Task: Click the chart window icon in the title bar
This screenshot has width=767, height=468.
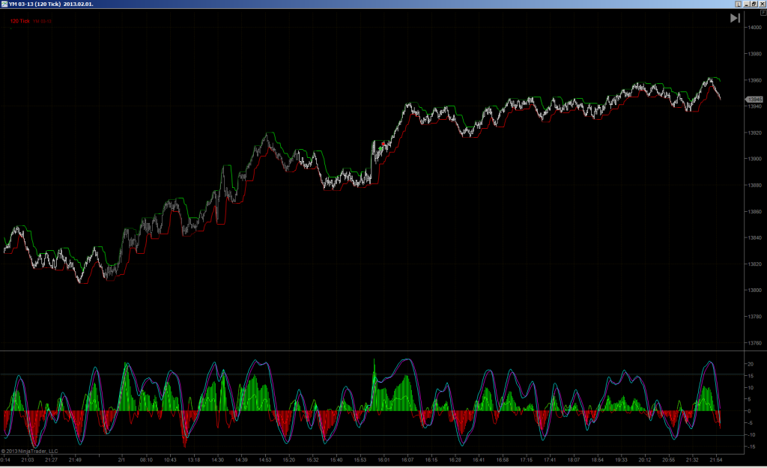Action: pos(4,4)
